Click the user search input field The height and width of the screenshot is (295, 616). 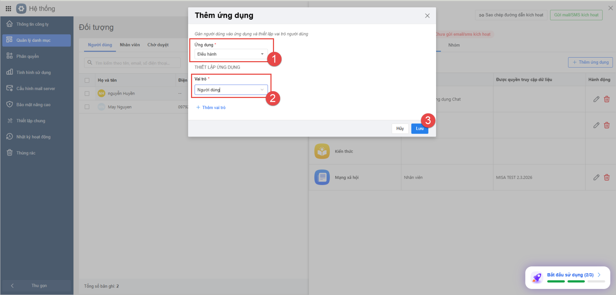coord(132,63)
